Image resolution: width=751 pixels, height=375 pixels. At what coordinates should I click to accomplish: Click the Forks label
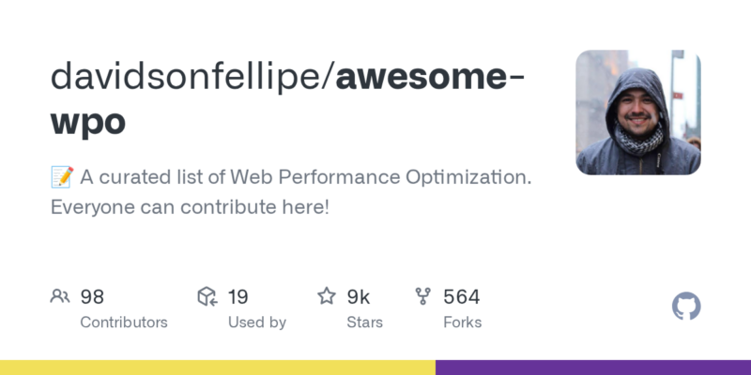(x=462, y=322)
